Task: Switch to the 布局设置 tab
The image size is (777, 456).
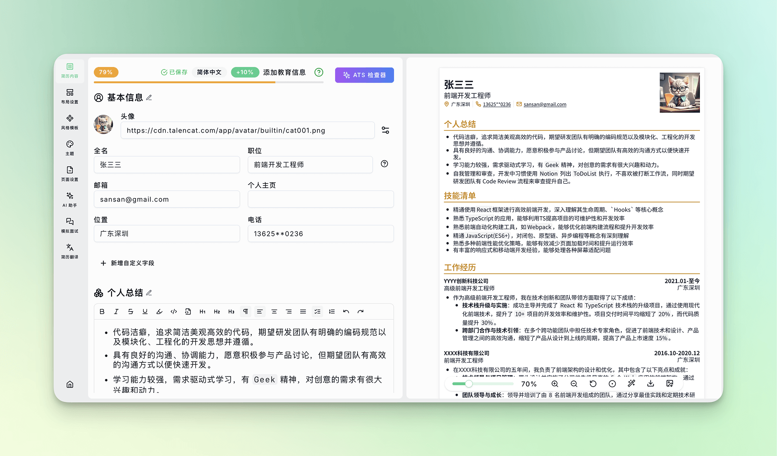Action: pyautogui.click(x=69, y=95)
